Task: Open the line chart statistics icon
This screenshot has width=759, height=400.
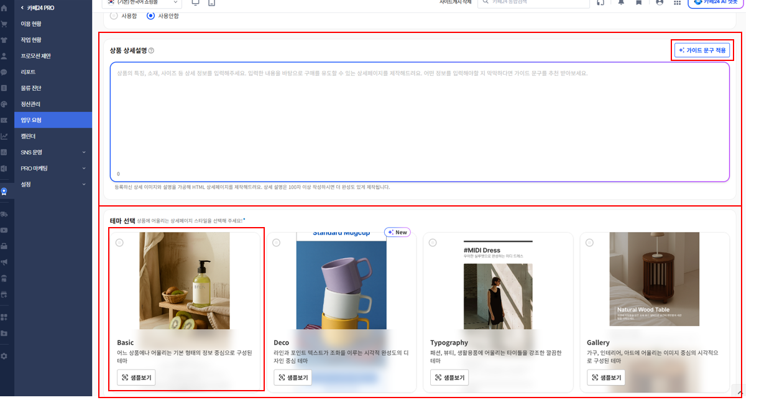Action: click(x=4, y=136)
